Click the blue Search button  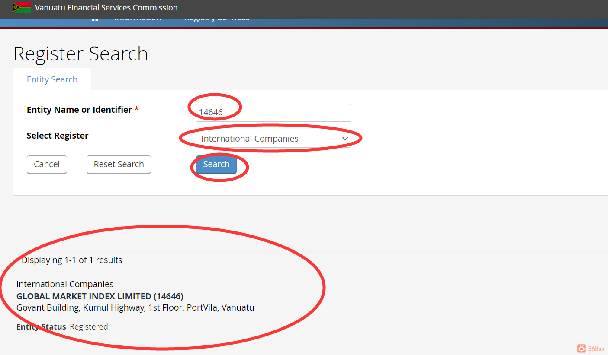click(x=216, y=165)
